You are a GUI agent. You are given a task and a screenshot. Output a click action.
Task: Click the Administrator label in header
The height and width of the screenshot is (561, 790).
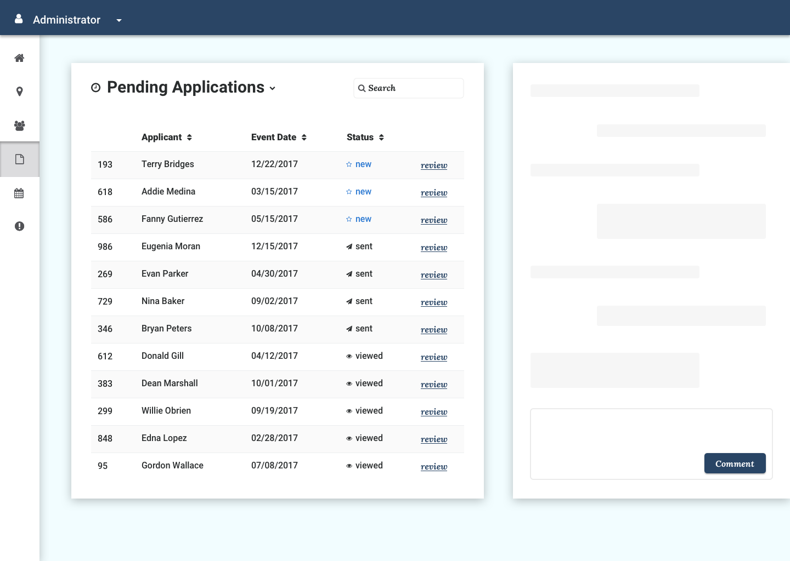[66, 20]
